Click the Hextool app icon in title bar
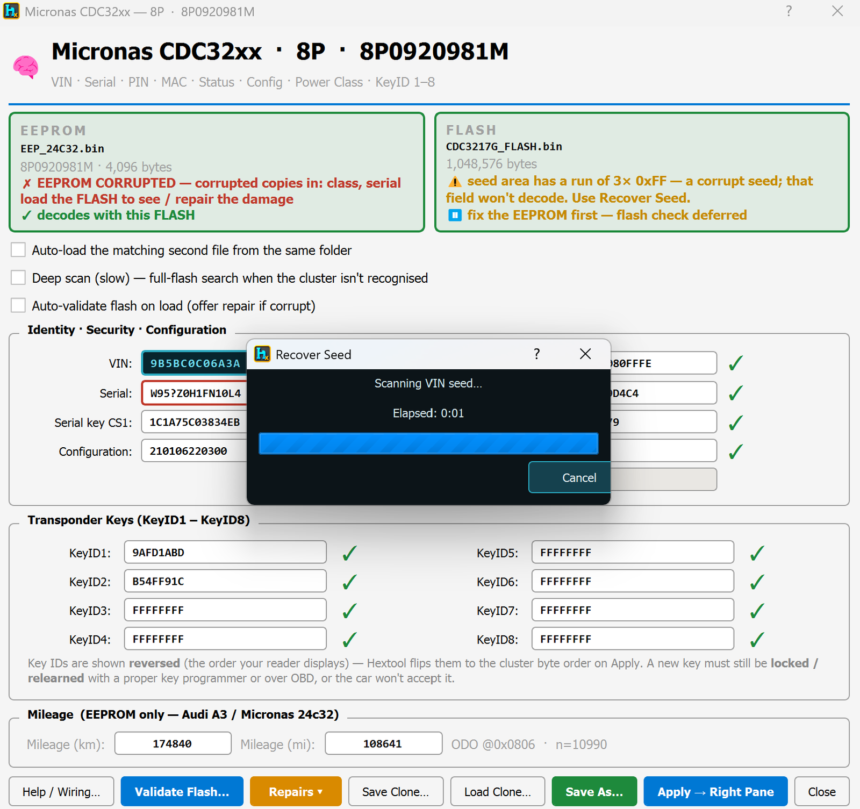Viewport: 860px width, 809px height. click(11, 11)
